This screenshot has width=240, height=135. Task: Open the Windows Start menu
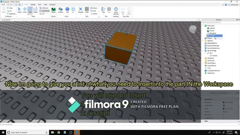pos(3,132)
